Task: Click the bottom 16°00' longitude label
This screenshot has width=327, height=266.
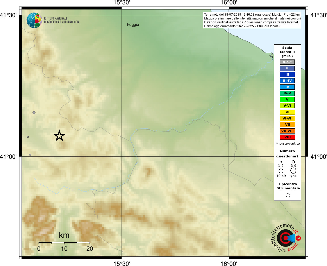Action: (x=229, y=264)
